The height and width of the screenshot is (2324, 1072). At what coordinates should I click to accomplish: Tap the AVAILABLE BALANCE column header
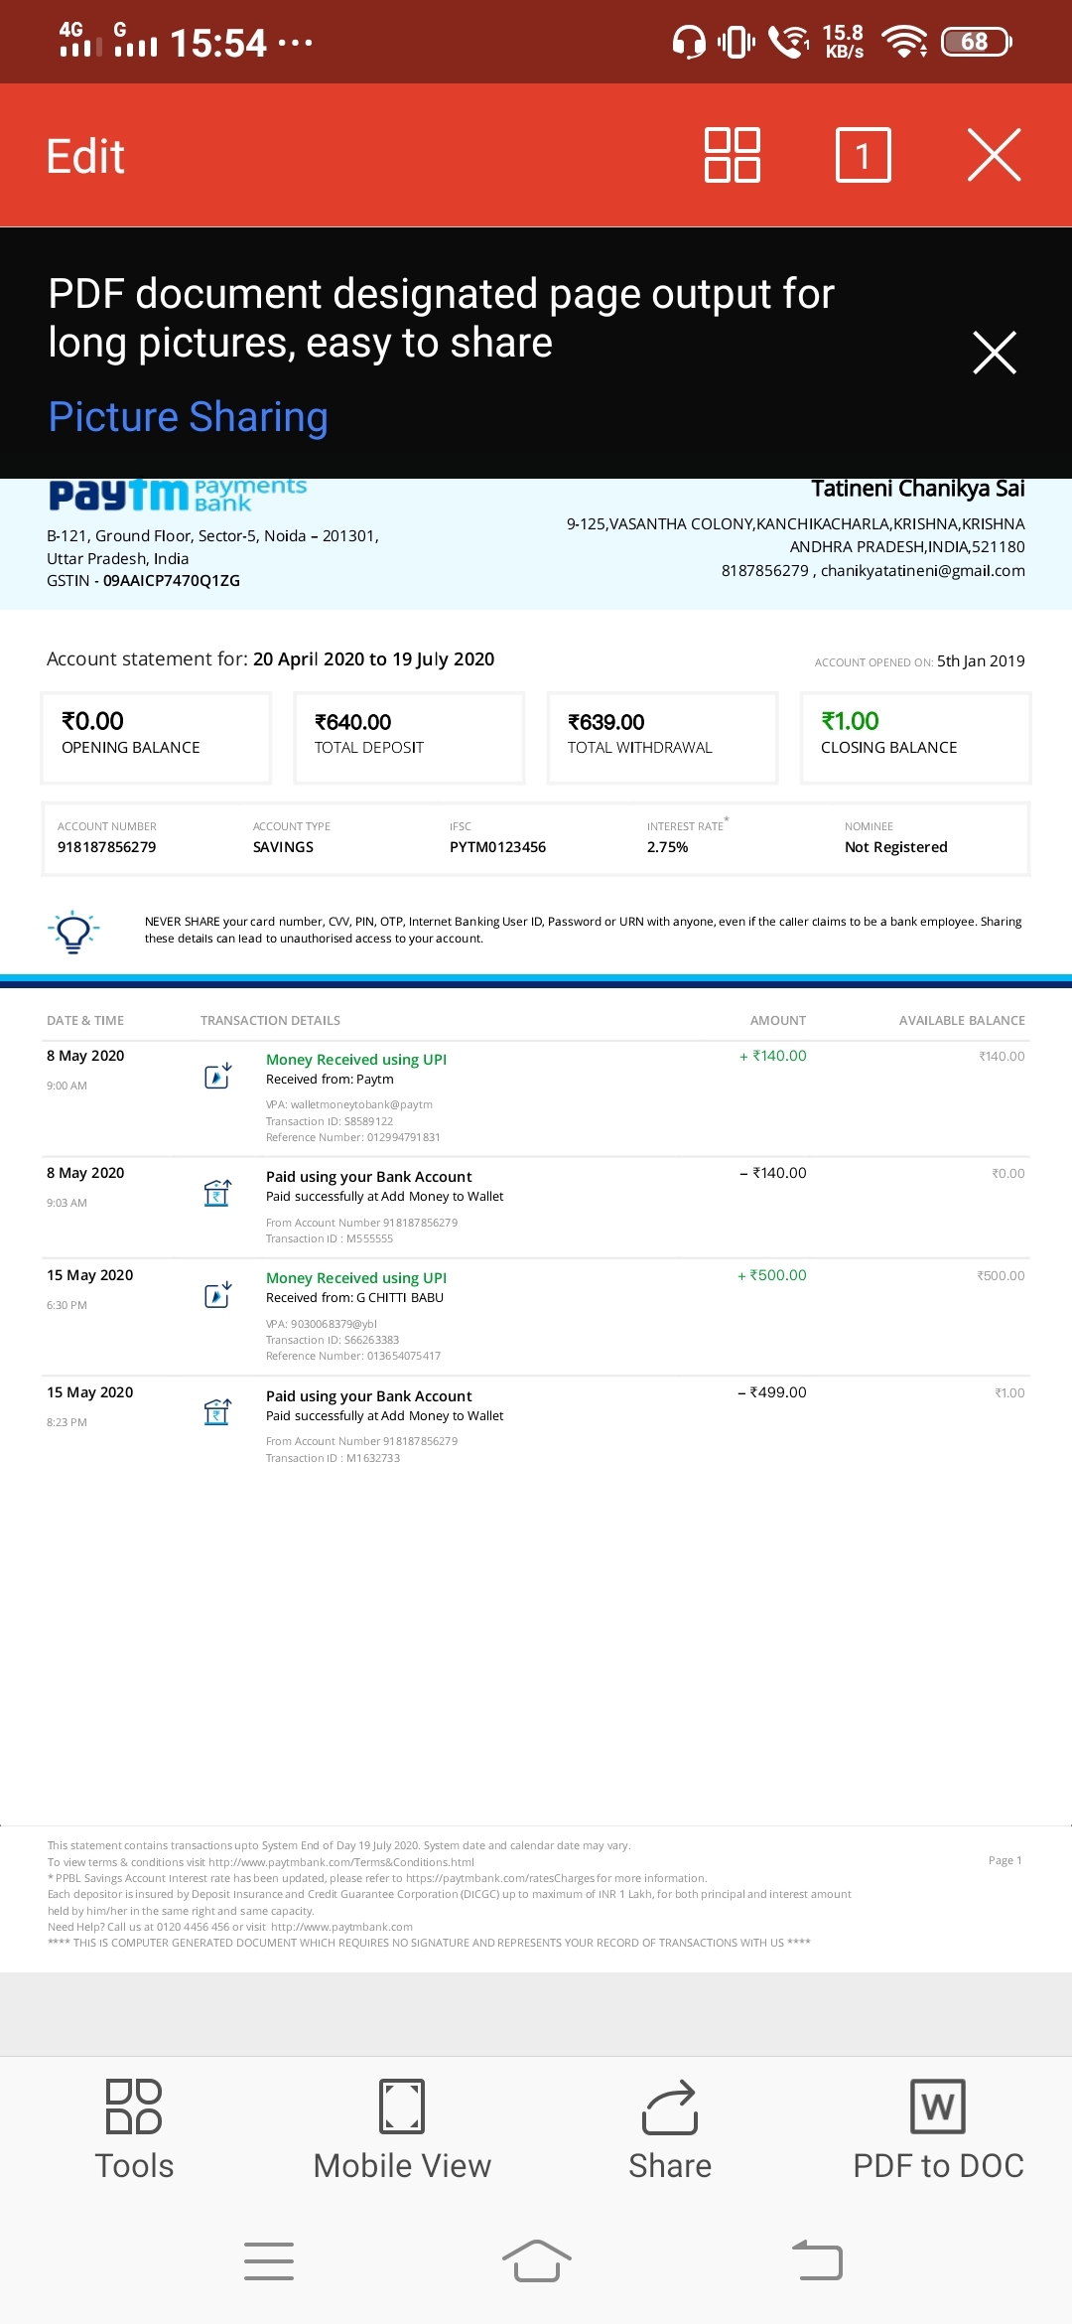(x=962, y=1021)
